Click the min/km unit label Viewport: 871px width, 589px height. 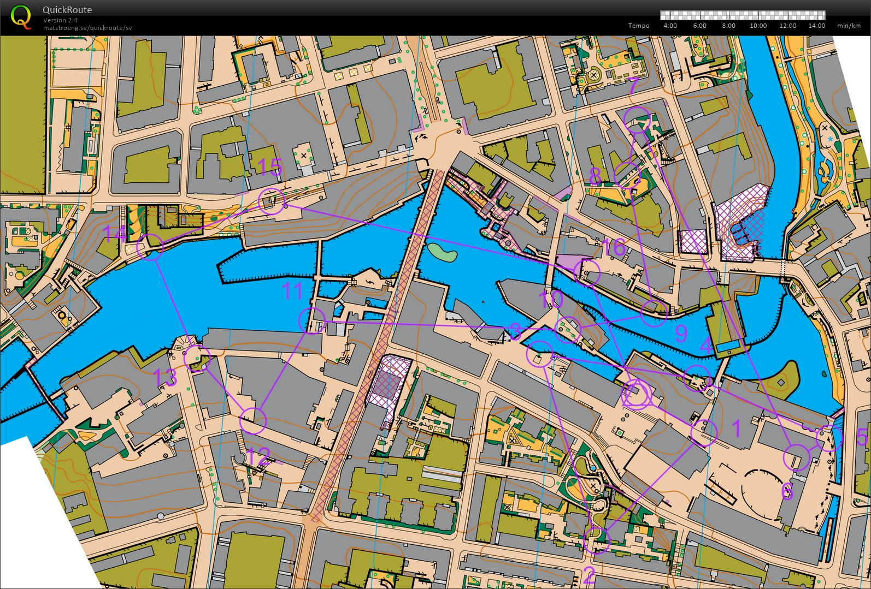(x=849, y=26)
